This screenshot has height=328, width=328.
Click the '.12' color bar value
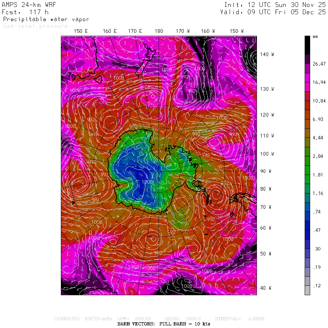tap(317, 286)
